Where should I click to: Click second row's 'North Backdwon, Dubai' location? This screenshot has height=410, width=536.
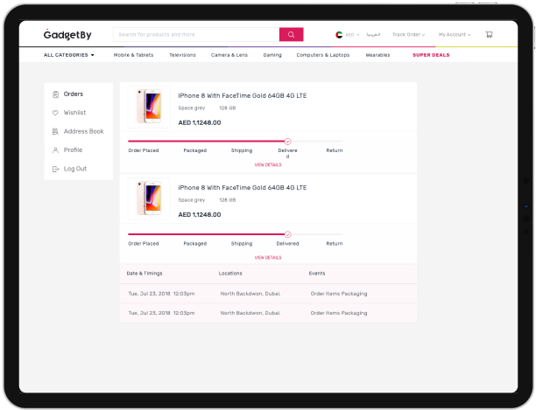[x=250, y=313]
